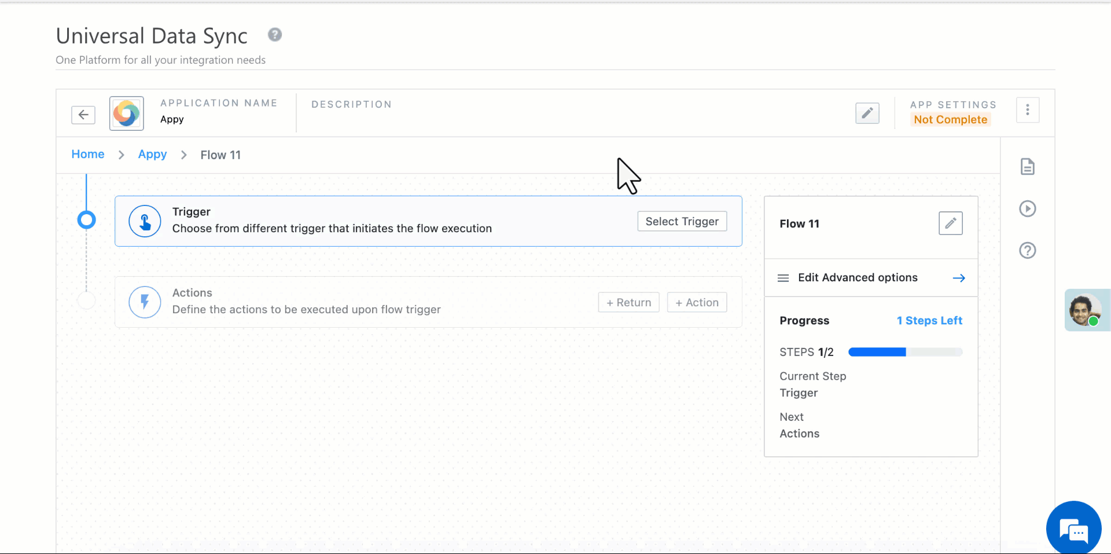Open Appy from the breadcrumb trail
The width and height of the screenshot is (1111, 554).
click(152, 154)
